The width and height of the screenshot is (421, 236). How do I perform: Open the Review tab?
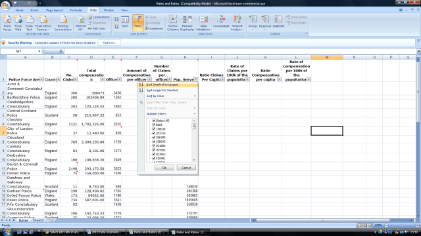pyautogui.click(x=109, y=10)
